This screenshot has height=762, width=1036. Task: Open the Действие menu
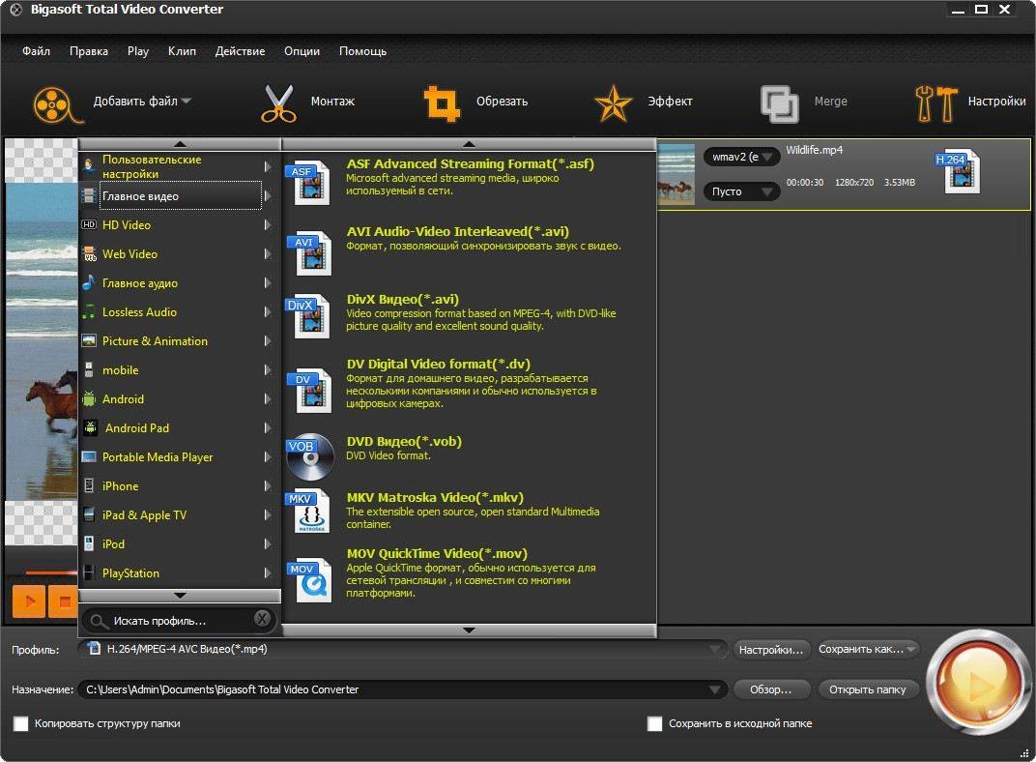[240, 51]
